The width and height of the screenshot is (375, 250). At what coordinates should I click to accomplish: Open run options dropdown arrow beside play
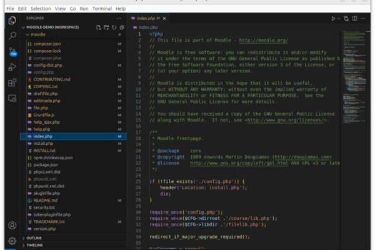(x=339, y=18)
